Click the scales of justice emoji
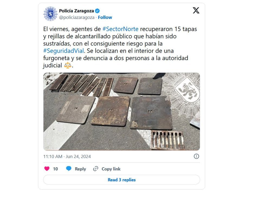271x200 pixels. click(67, 65)
